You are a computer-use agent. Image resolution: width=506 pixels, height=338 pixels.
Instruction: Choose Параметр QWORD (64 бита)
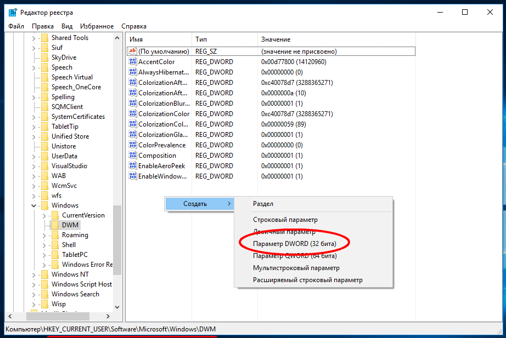(x=313, y=256)
